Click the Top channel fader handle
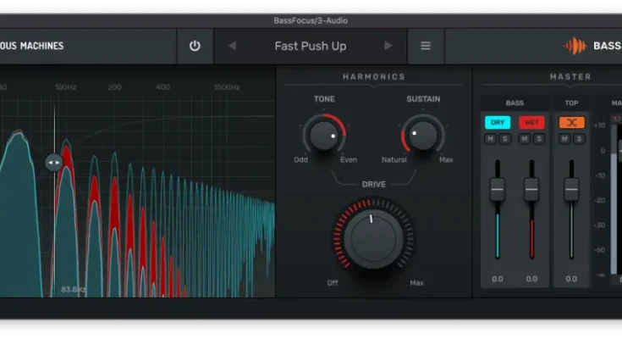This screenshot has width=622, height=339. click(571, 189)
